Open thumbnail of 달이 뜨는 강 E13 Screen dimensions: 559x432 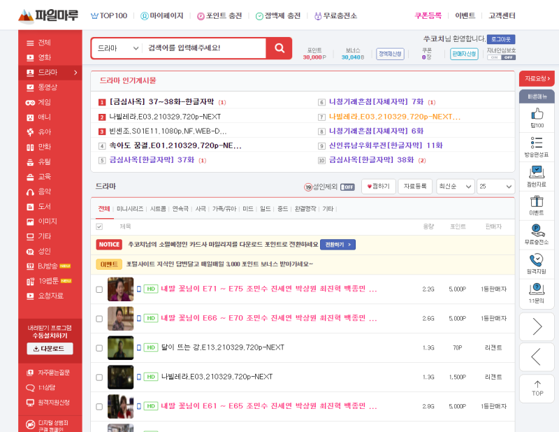pyautogui.click(x=120, y=348)
